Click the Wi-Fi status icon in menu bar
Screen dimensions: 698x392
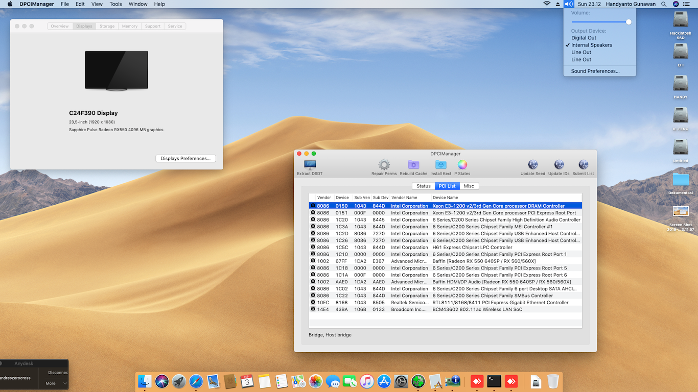547,4
